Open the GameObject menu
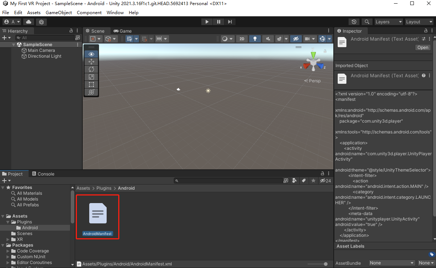This screenshot has height=268, width=436. click(59, 12)
